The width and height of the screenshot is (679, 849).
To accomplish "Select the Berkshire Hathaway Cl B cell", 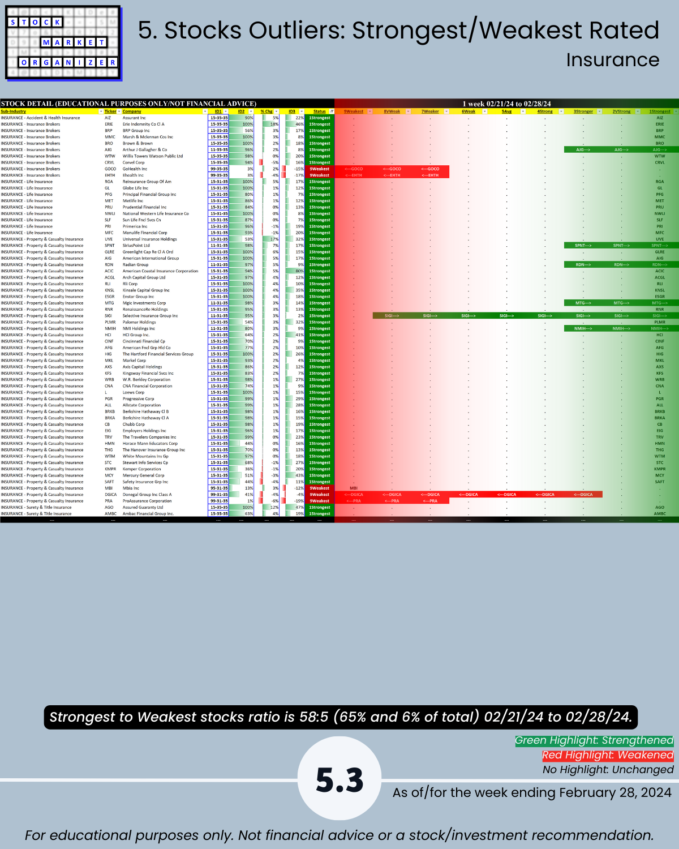I will pos(165,411).
